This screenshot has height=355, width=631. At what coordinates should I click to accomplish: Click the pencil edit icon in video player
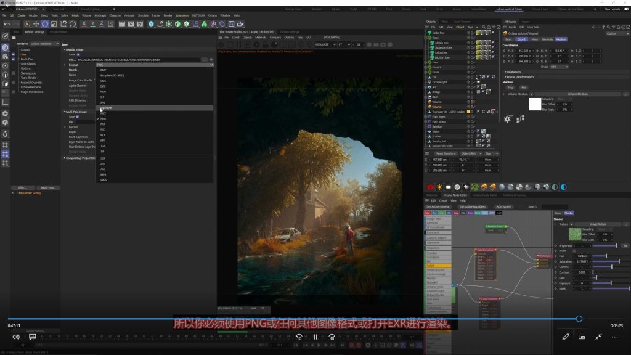[x=565, y=337]
